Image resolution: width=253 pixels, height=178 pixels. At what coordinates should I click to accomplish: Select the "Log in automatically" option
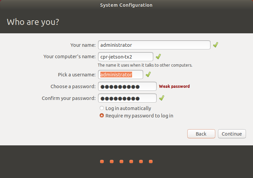[x=102, y=108]
